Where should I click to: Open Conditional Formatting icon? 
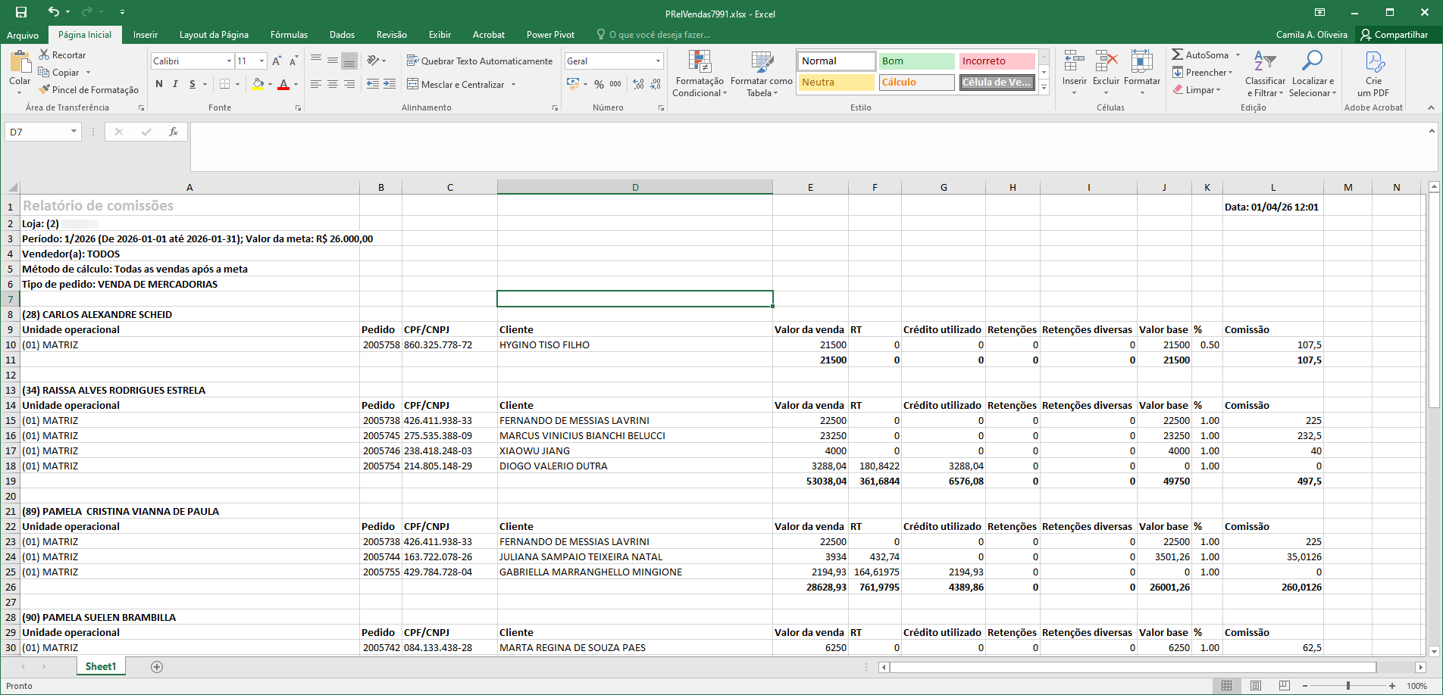(699, 62)
